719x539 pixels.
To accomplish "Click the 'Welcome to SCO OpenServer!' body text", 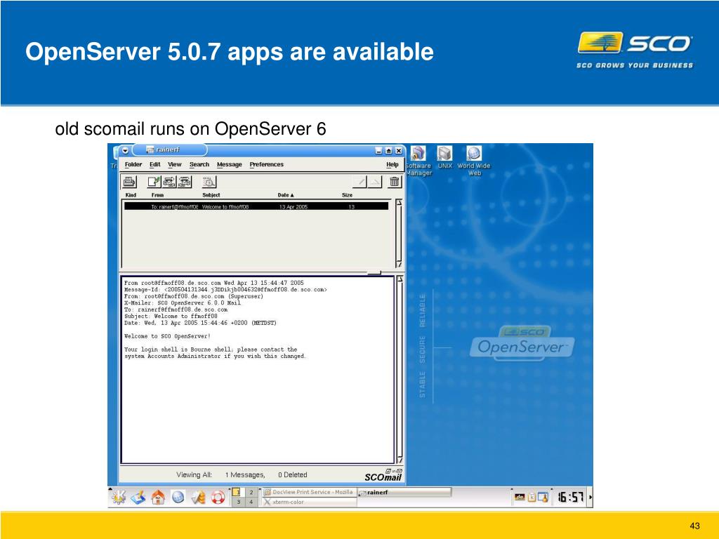I will pyautogui.click(x=167, y=336).
